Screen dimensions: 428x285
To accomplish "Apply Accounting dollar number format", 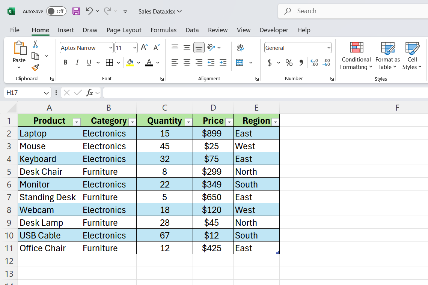I will [270, 63].
